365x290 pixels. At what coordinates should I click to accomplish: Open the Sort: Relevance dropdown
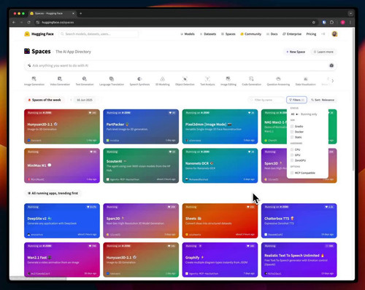point(323,100)
